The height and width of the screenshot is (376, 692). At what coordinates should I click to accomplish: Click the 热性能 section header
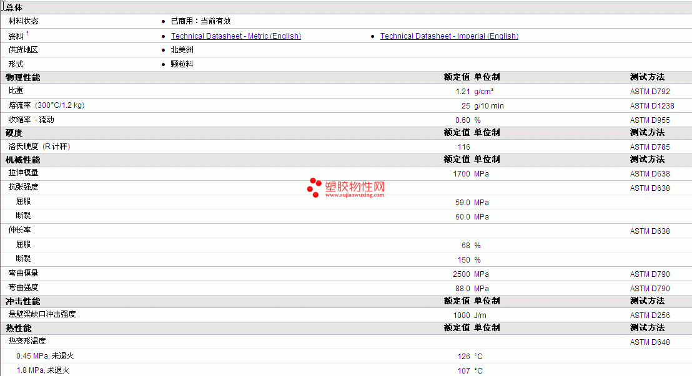click(x=19, y=329)
